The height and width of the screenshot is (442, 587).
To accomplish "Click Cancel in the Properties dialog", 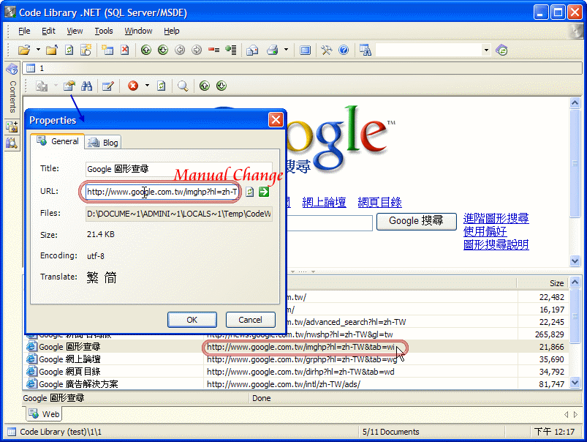I will tap(251, 320).
